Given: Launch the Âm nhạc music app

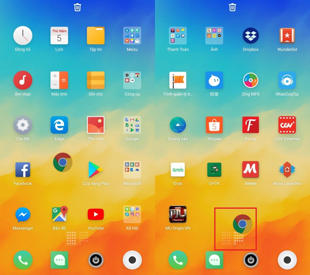Looking at the screenshot, I should point(23,80).
